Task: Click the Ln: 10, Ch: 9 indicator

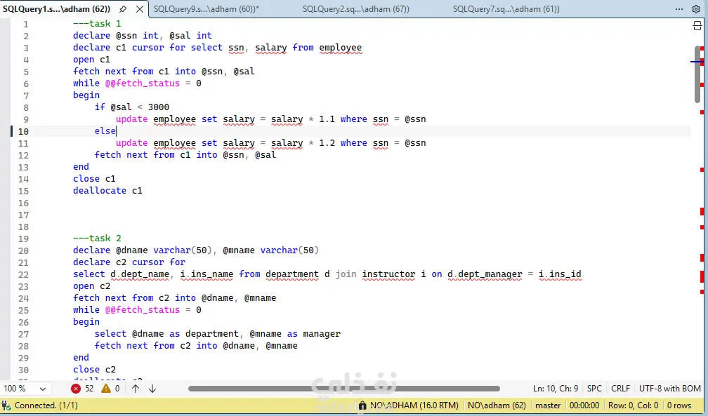Action: (x=556, y=389)
